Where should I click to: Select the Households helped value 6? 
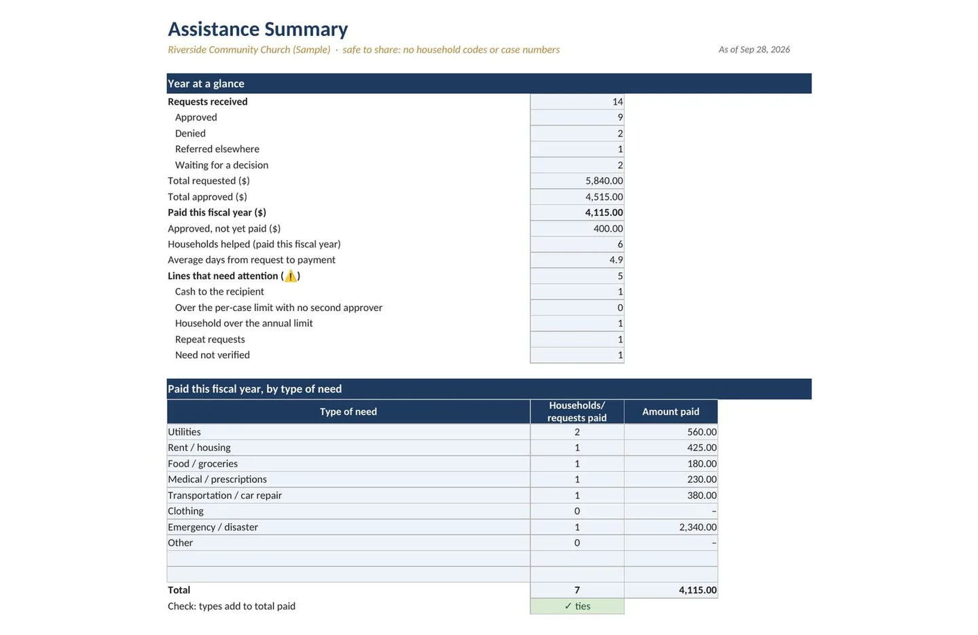577,244
